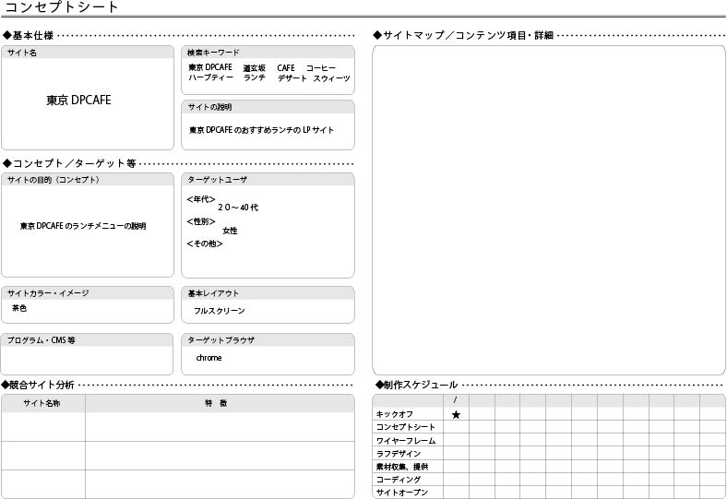Select the サイト名称 column header
Image resolution: width=727 pixels, height=499 pixels.
(42, 404)
